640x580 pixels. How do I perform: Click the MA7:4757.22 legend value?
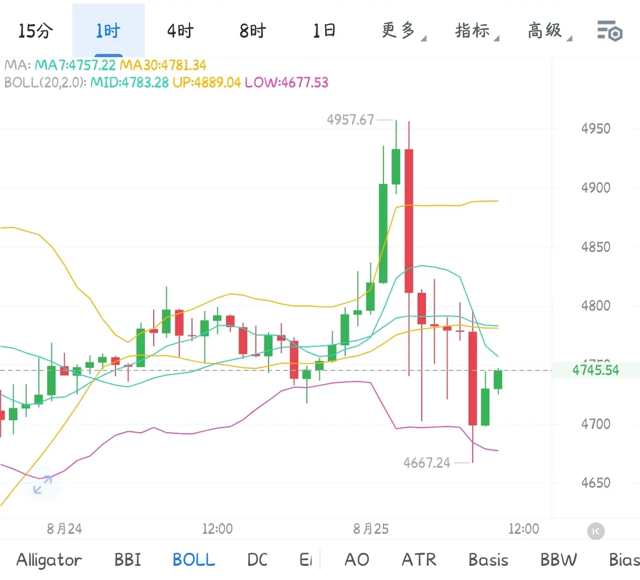pyautogui.click(x=75, y=65)
